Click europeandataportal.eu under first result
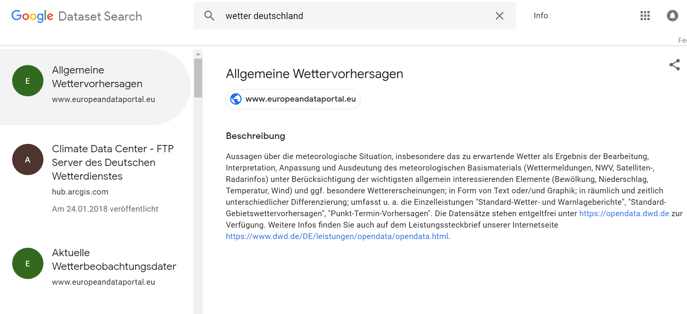Screen dimensions: 687x314 tap(104, 99)
